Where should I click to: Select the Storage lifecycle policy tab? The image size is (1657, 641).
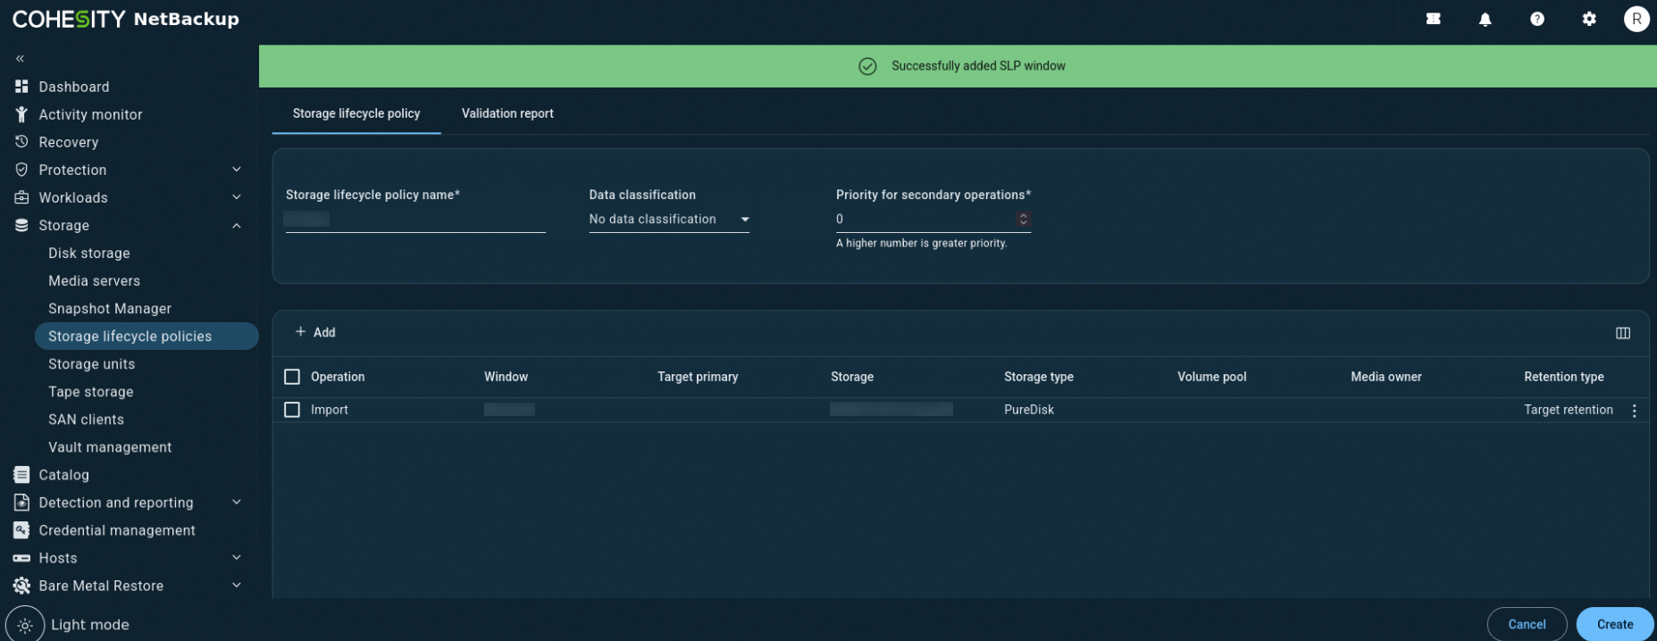tap(356, 113)
